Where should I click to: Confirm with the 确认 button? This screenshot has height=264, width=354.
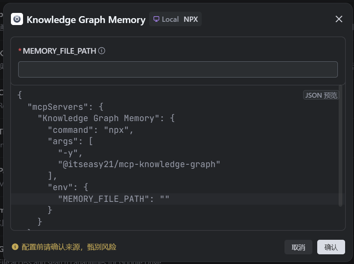[331, 247]
